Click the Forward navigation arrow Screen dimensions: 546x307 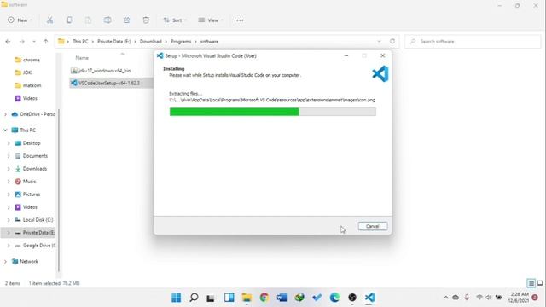(x=21, y=42)
